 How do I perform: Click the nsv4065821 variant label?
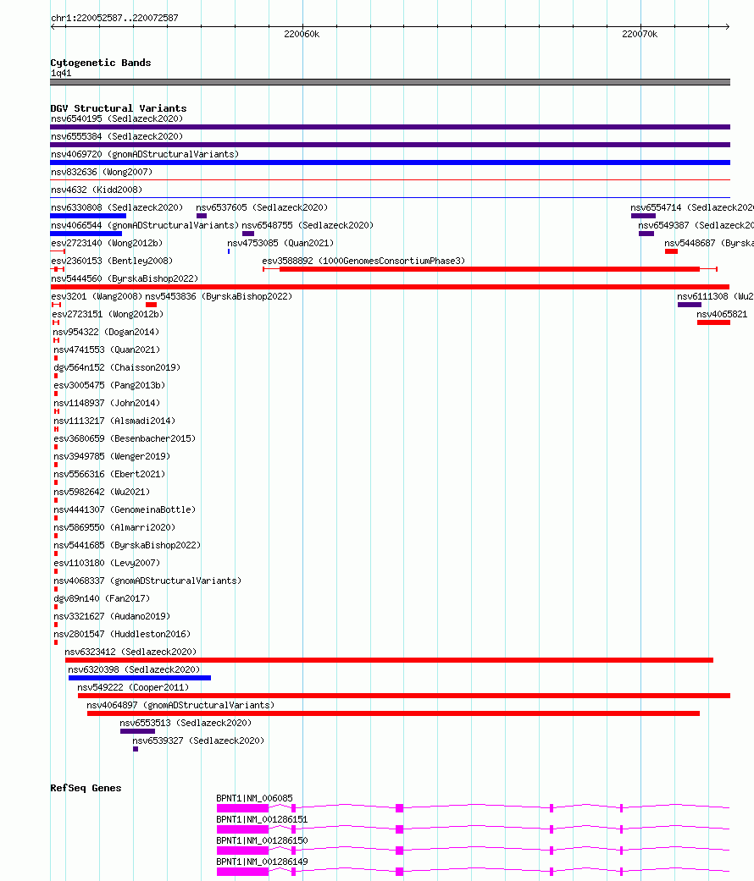(723, 314)
